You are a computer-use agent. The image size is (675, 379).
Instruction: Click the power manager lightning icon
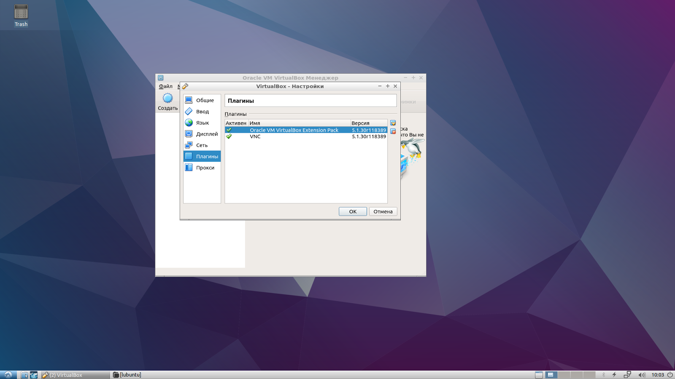pyautogui.click(x=614, y=375)
